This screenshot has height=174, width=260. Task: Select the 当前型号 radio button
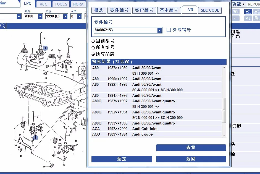point(93,41)
